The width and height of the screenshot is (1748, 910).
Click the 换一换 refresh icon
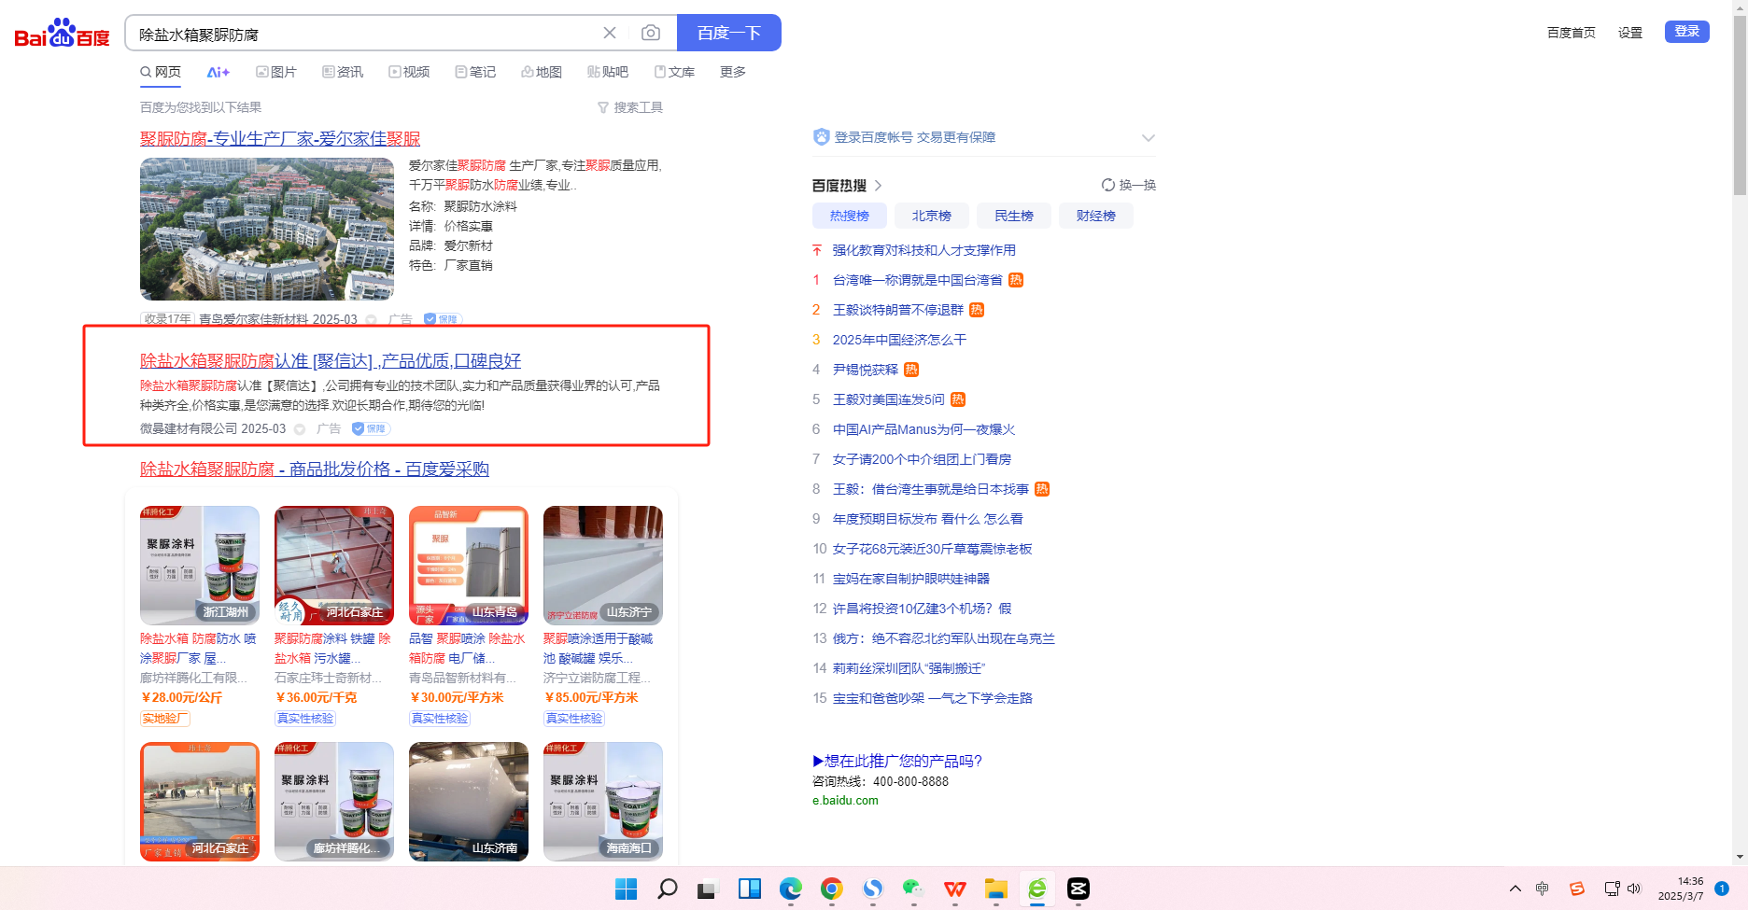click(x=1107, y=185)
